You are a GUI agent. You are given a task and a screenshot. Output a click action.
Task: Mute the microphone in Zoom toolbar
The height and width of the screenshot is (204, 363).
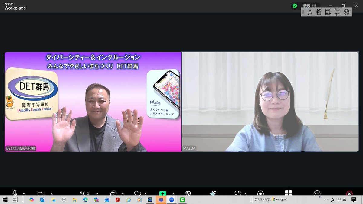[x=15, y=193]
